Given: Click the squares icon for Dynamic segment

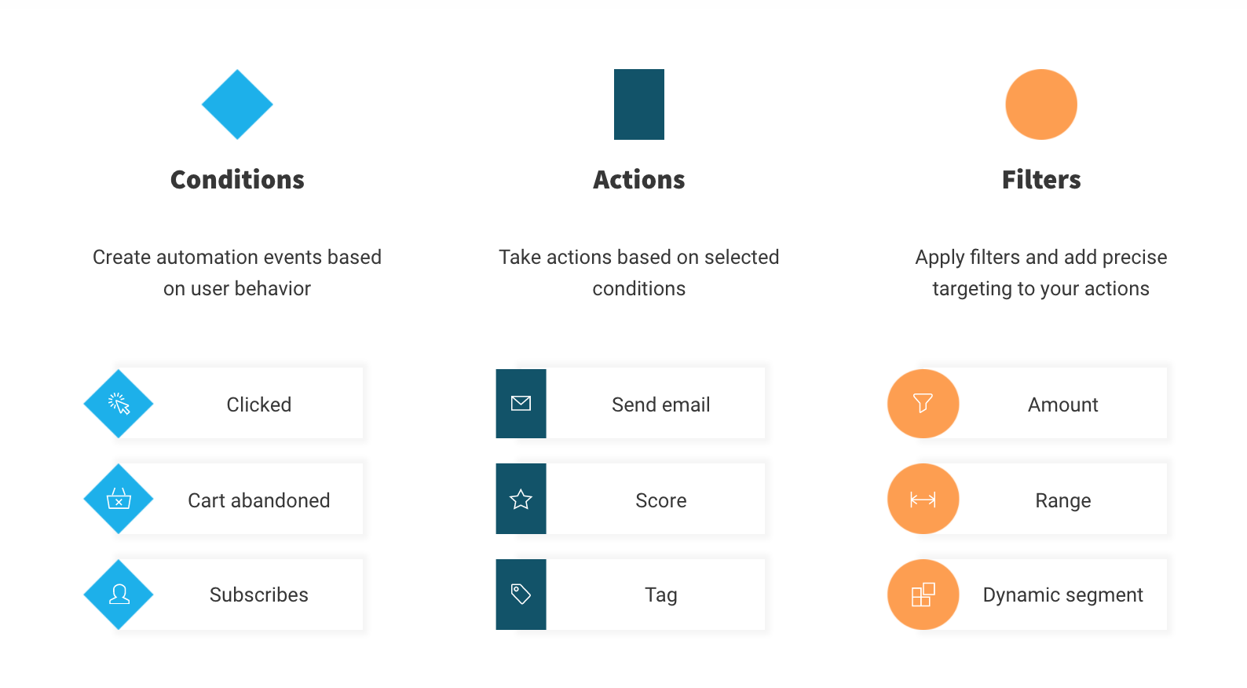Looking at the screenshot, I should pos(923,595).
